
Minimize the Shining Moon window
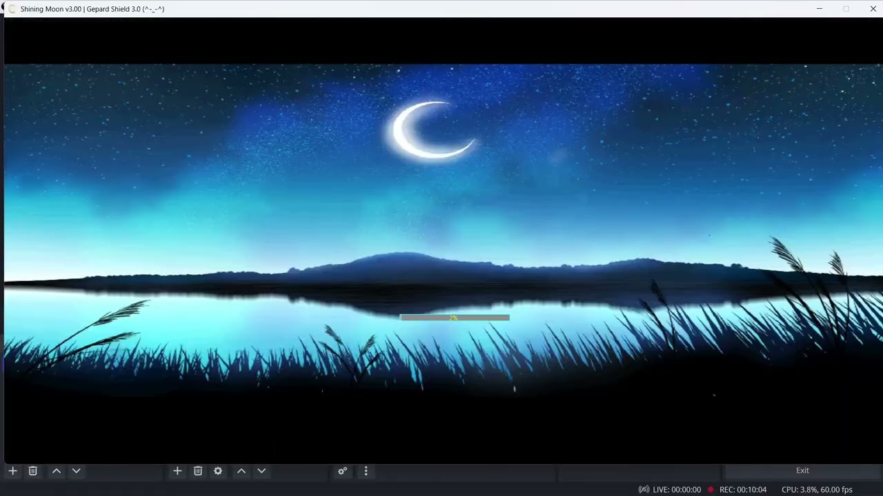pyautogui.click(x=820, y=9)
